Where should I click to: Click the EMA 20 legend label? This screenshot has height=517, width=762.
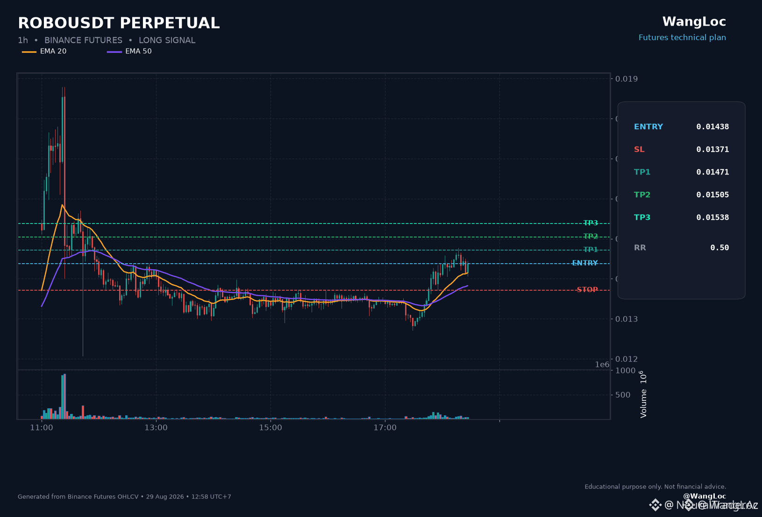53,51
